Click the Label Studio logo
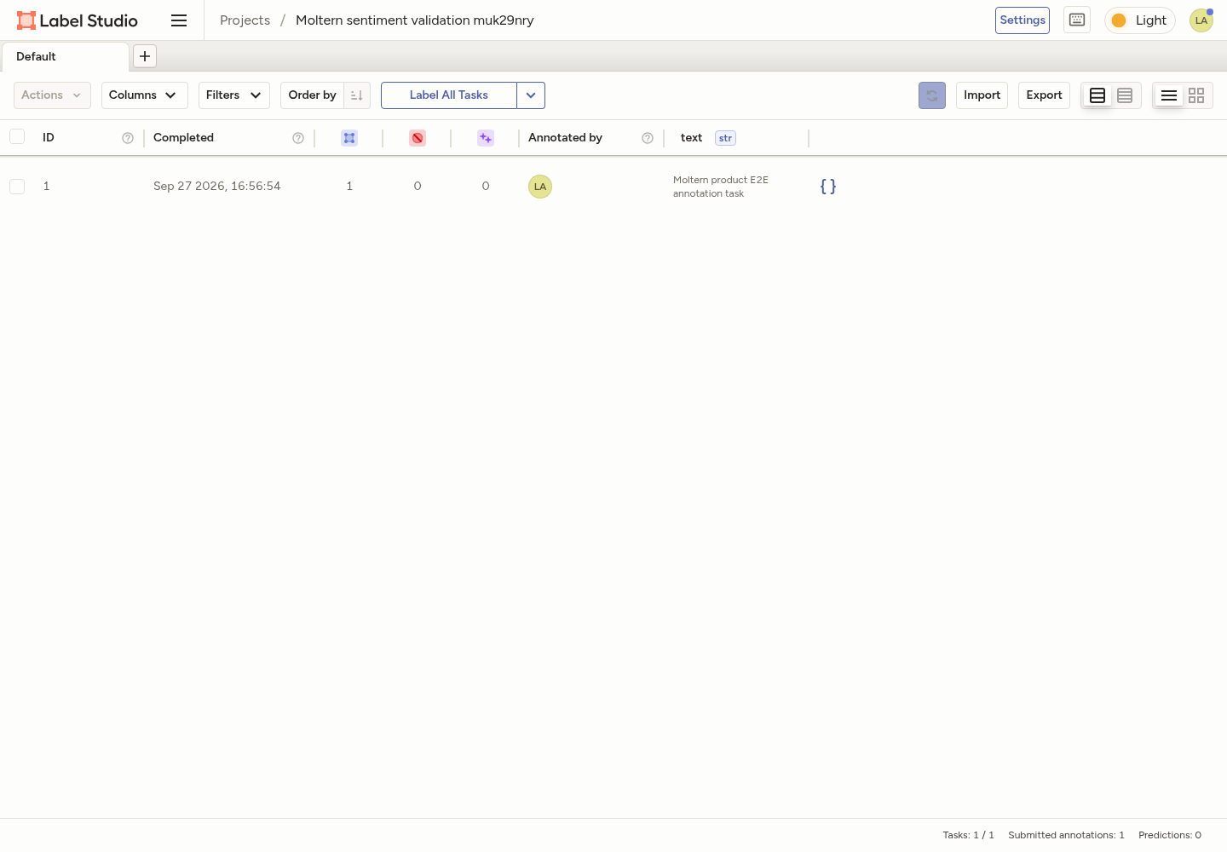Image resolution: width=1227 pixels, height=852 pixels. [x=78, y=20]
